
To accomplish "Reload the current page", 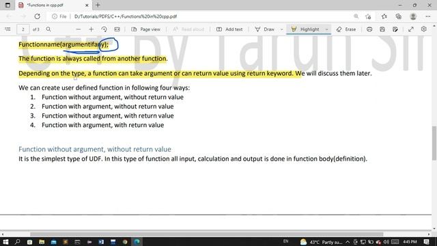I will tap(37, 16).
